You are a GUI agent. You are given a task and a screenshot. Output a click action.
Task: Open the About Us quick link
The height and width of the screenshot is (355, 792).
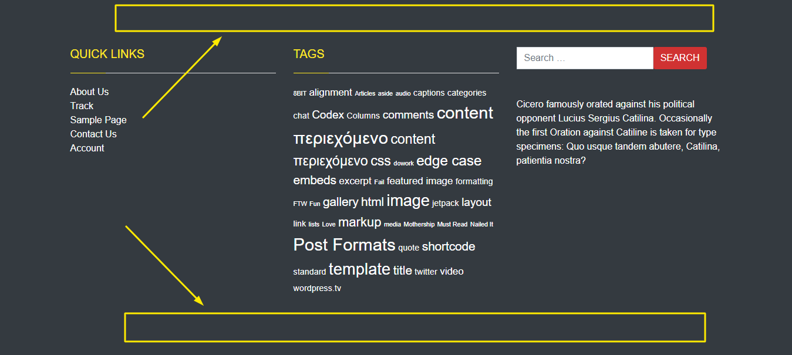[x=89, y=92]
